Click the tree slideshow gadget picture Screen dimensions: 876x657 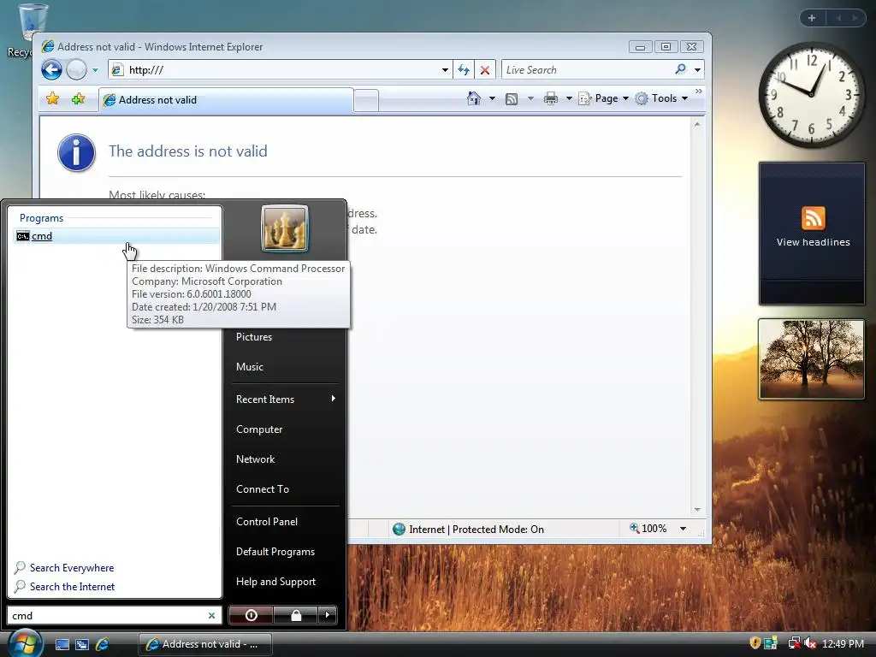pyautogui.click(x=812, y=359)
